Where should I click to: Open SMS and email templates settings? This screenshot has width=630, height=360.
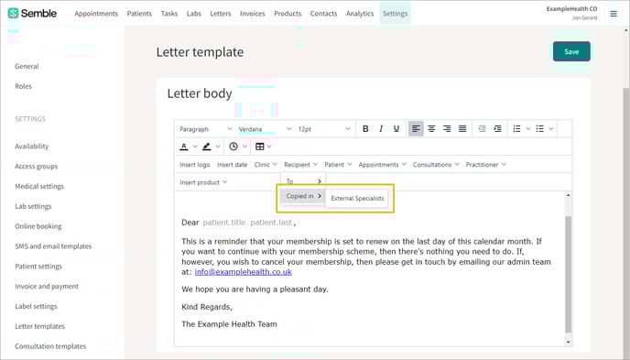point(53,246)
